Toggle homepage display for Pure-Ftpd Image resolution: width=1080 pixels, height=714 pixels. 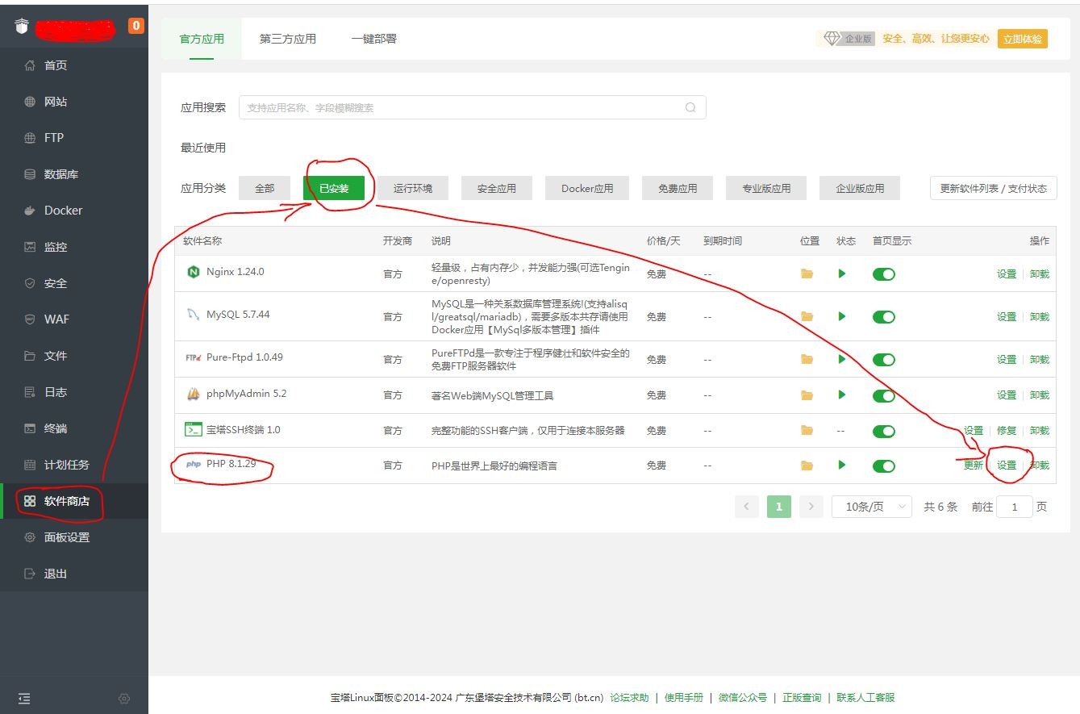[884, 360]
